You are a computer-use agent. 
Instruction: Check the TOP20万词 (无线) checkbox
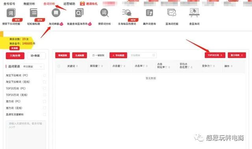point(44,95)
